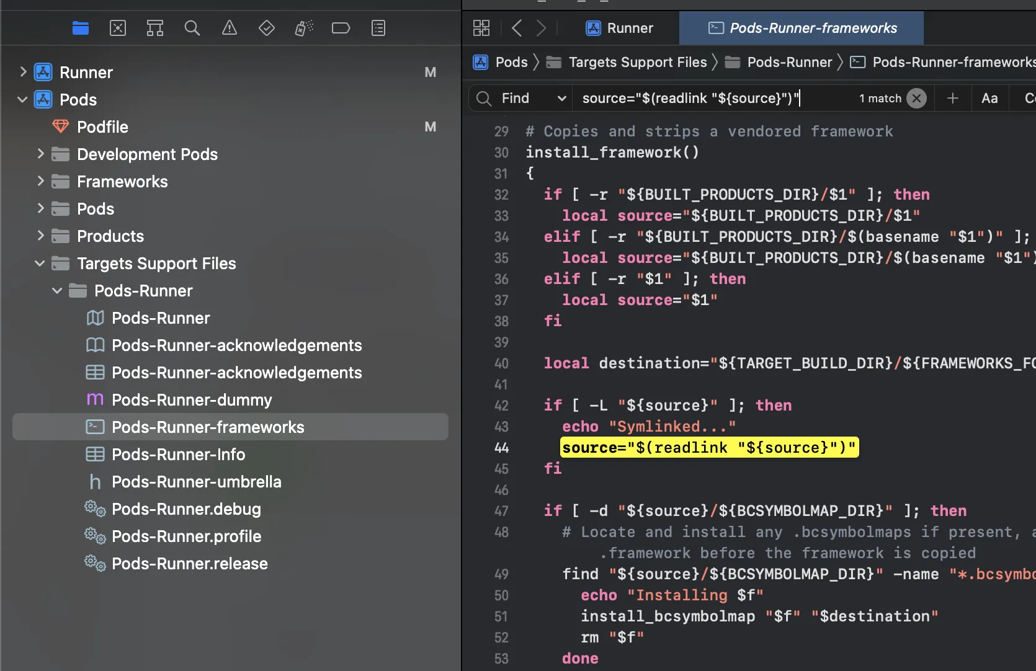The height and width of the screenshot is (671, 1036).
Task: Open the Project navigator folder icon
Action: 81,28
